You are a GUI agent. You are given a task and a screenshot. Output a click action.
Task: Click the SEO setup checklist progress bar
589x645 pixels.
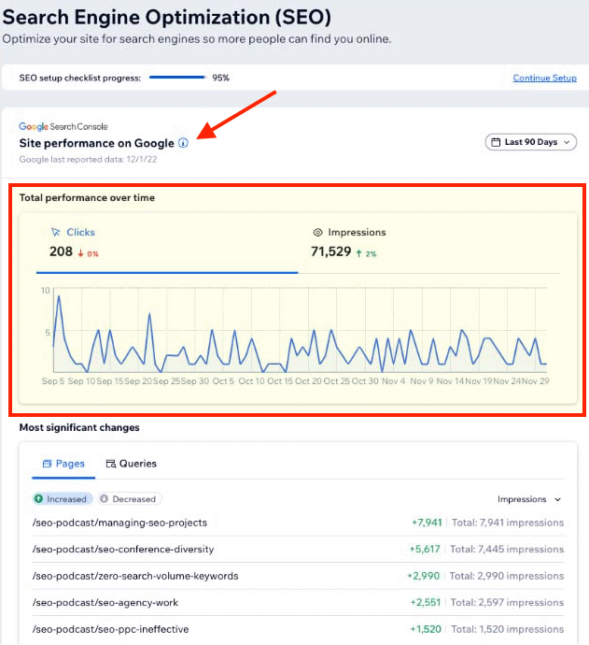tap(177, 77)
